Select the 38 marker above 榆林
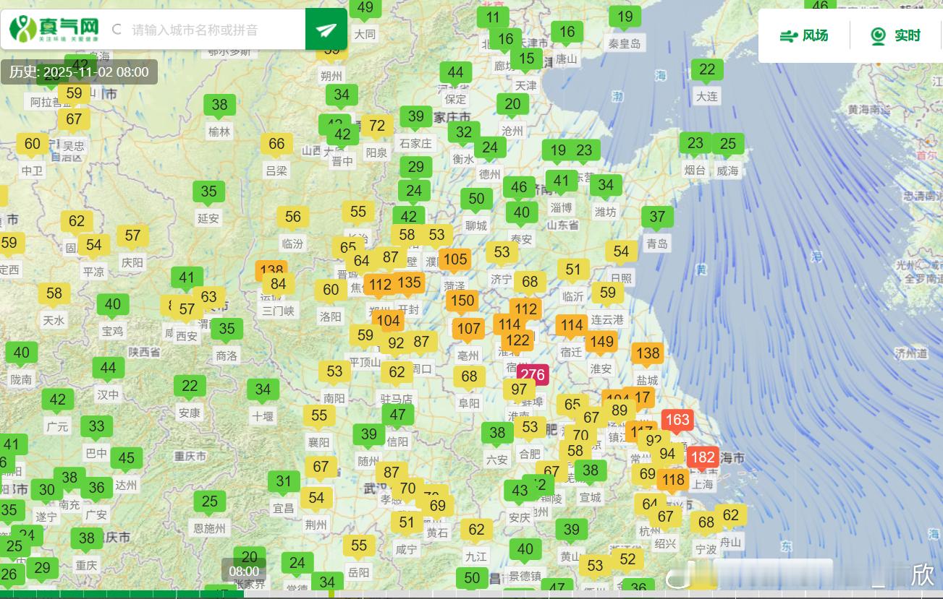This screenshot has width=943, height=599. pyautogui.click(x=219, y=105)
